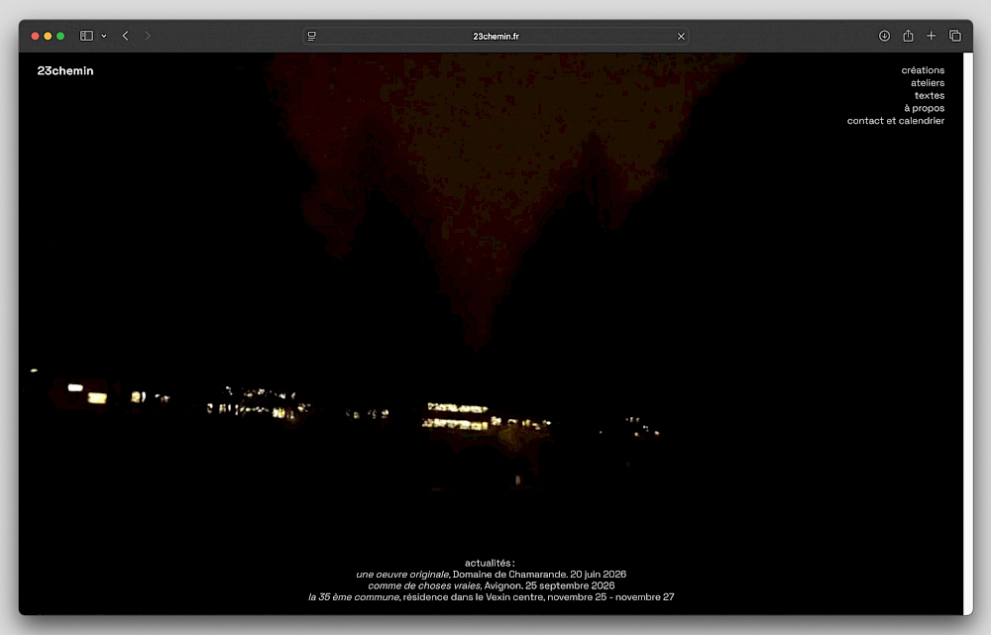
Task: Open the créations page
Action: point(923,70)
